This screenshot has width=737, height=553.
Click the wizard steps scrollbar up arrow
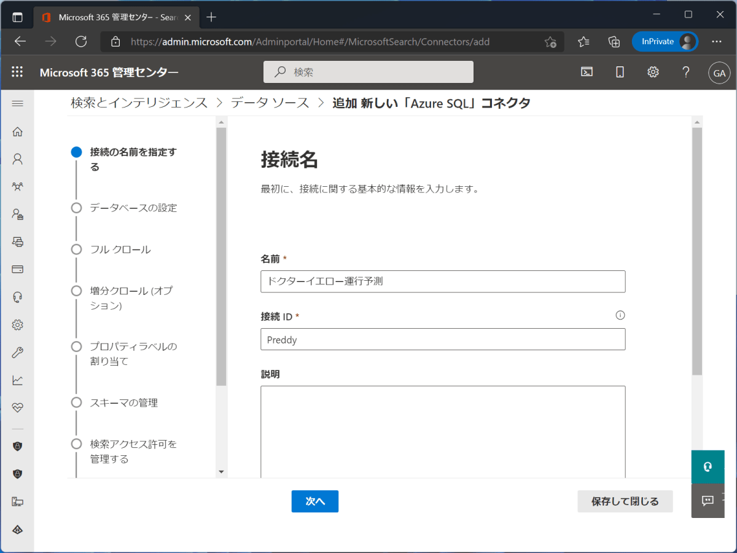point(221,122)
